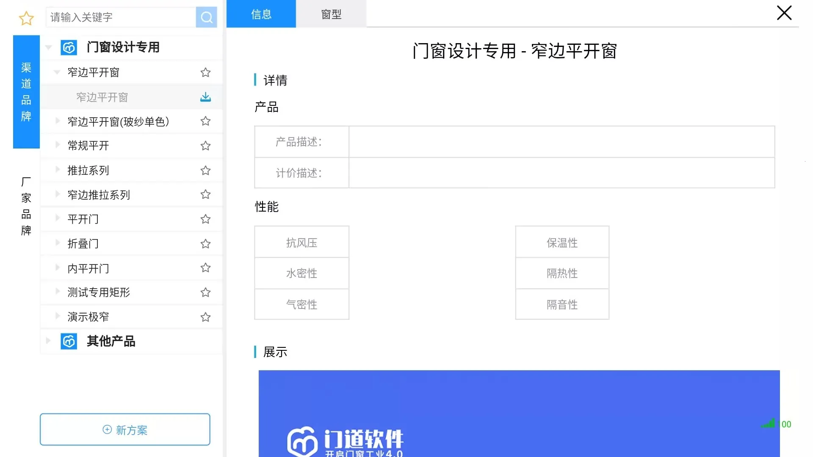
Task: Click the 新方案 button
Action: click(124, 429)
